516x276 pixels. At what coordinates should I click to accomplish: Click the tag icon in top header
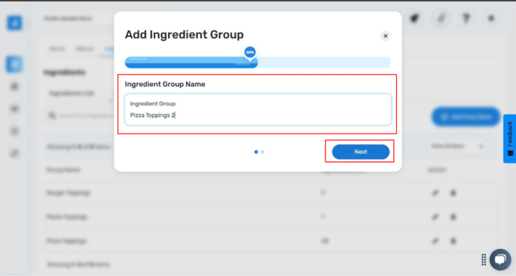415,19
